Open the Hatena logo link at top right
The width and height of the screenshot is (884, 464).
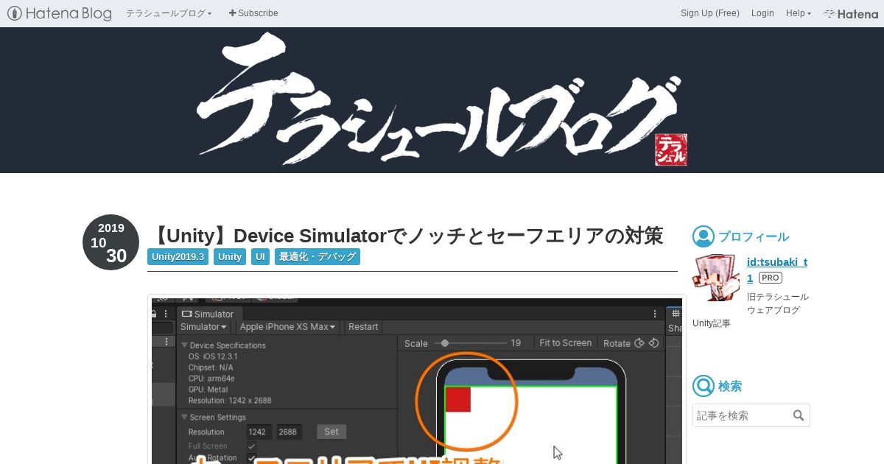pos(851,13)
